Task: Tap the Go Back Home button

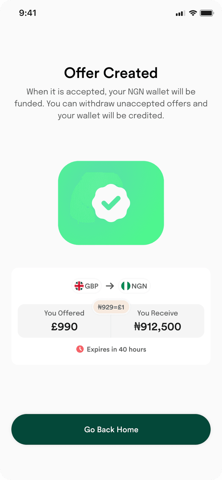Action: tap(111, 429)
